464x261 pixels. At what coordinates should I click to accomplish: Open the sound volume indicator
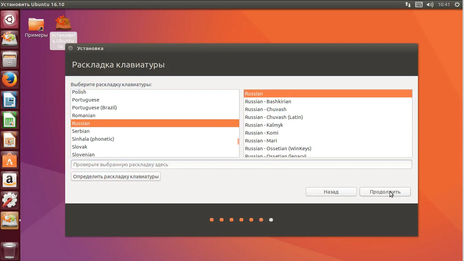pos(430,4)
